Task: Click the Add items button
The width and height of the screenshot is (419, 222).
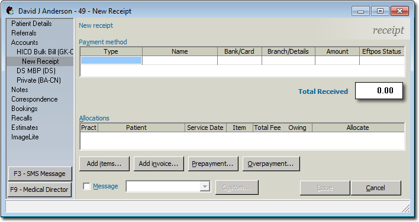Action: [x=104, y=164]
